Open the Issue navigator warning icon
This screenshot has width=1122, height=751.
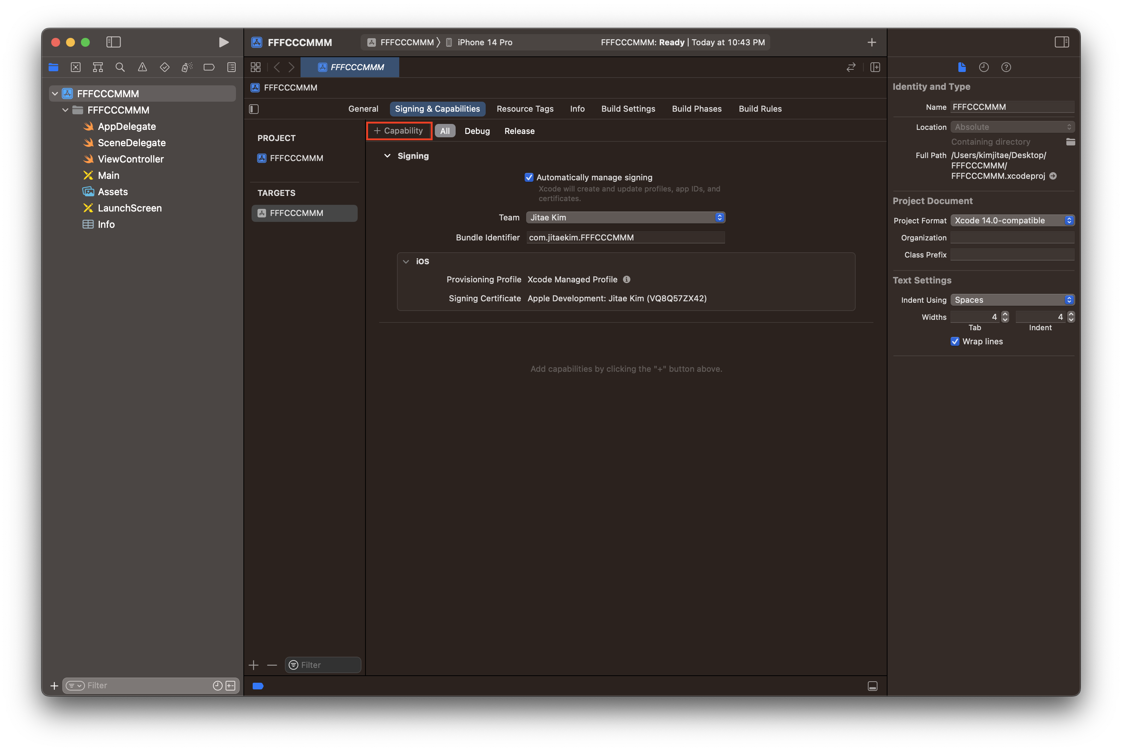(x=142, y=67)
